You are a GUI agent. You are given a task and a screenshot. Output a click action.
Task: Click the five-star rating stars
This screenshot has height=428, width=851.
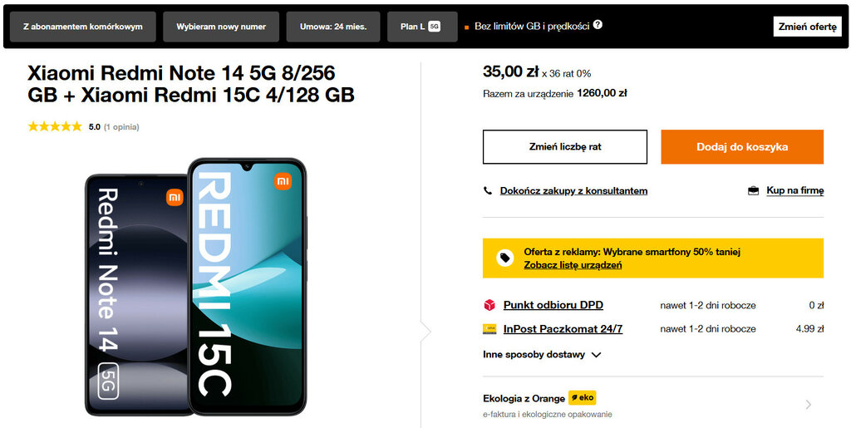click(55, 127)
